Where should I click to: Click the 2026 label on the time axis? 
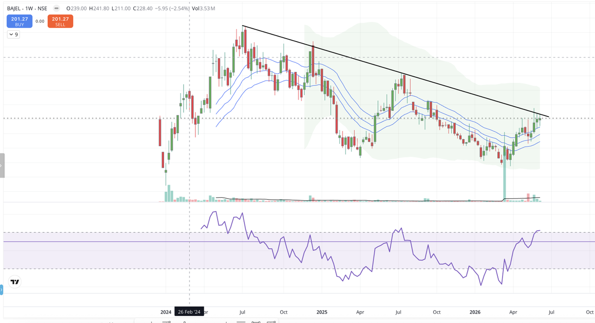point(475,312)
